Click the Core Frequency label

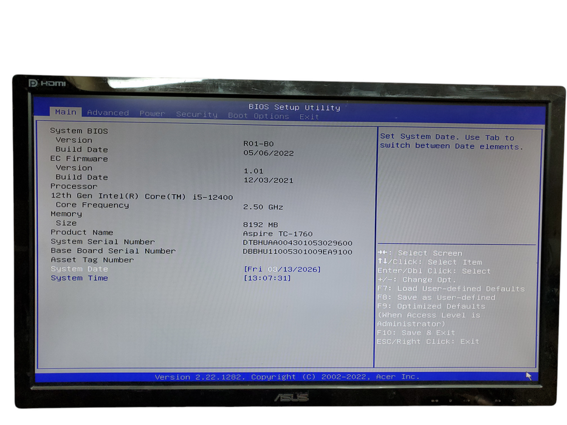pos(92,205)
